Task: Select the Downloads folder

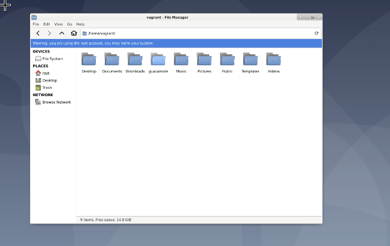Action: pyautogui.click(x=135, y=59)
